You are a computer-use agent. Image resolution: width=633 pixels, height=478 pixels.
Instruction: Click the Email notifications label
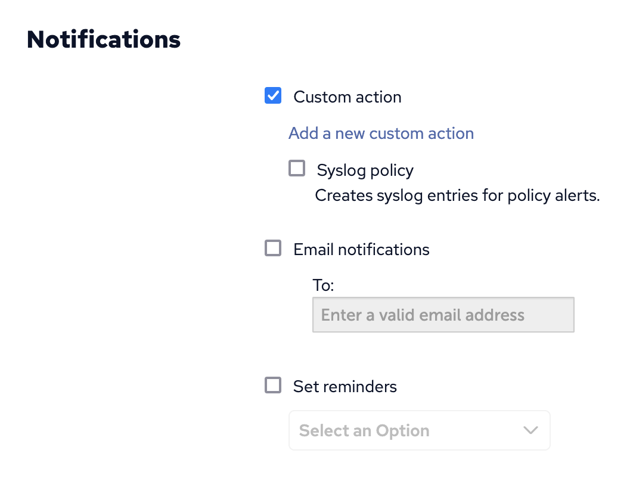click(x=361, y=249)
